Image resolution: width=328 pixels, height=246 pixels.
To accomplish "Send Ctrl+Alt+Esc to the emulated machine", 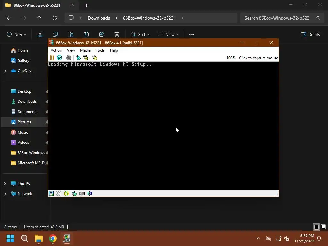I will click(x=86, y=58).
